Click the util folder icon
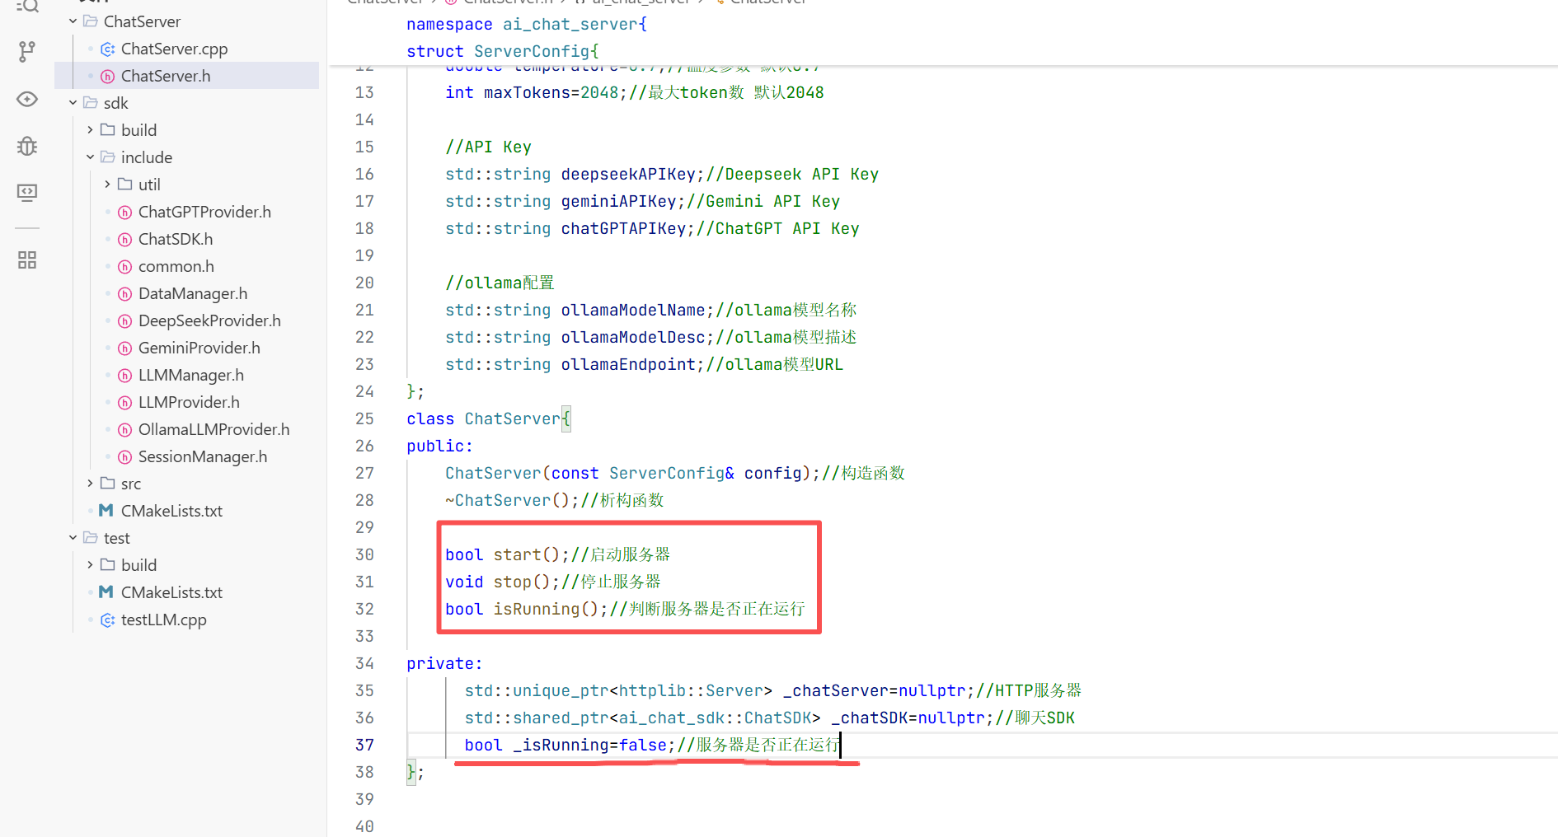 124,184
